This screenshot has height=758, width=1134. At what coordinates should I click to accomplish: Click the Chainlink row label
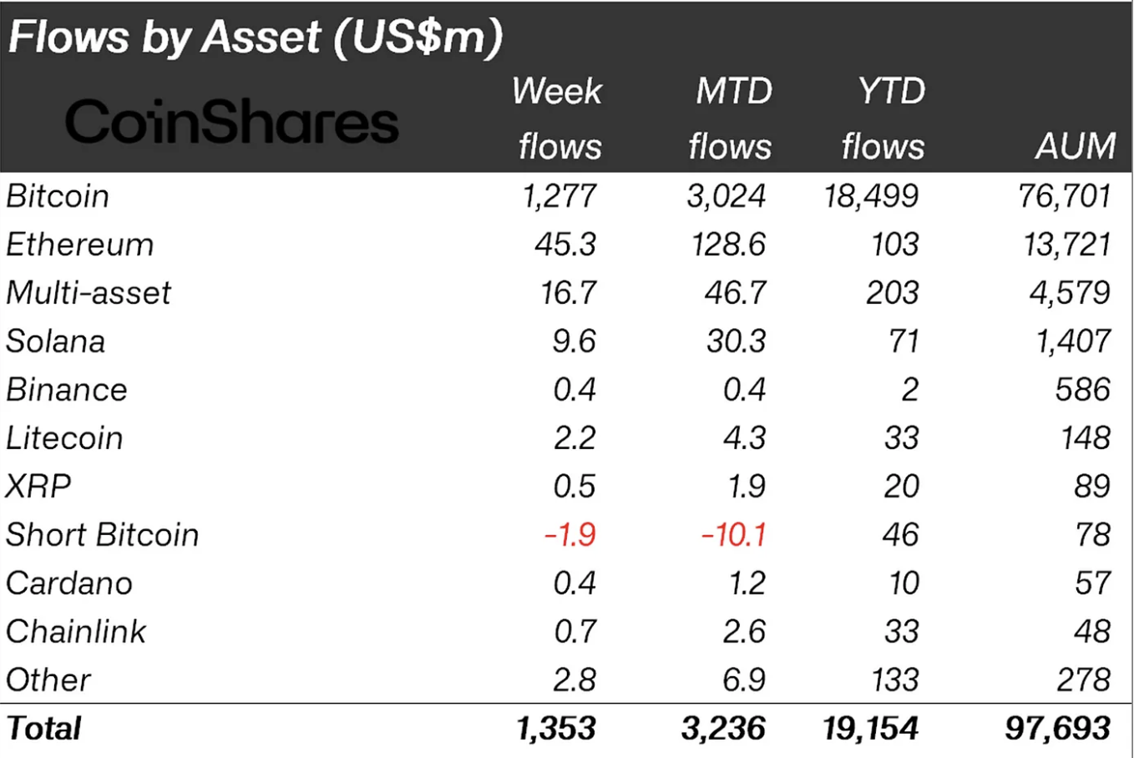pos(76,632)
